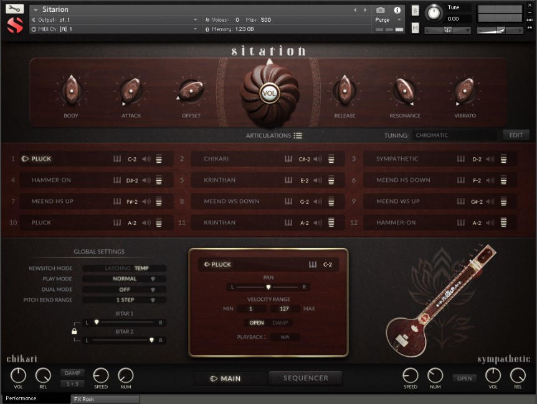This screenshot has width=537, height=404.
Task: Open the FX Rack tab
Action: tap(105, 399)
